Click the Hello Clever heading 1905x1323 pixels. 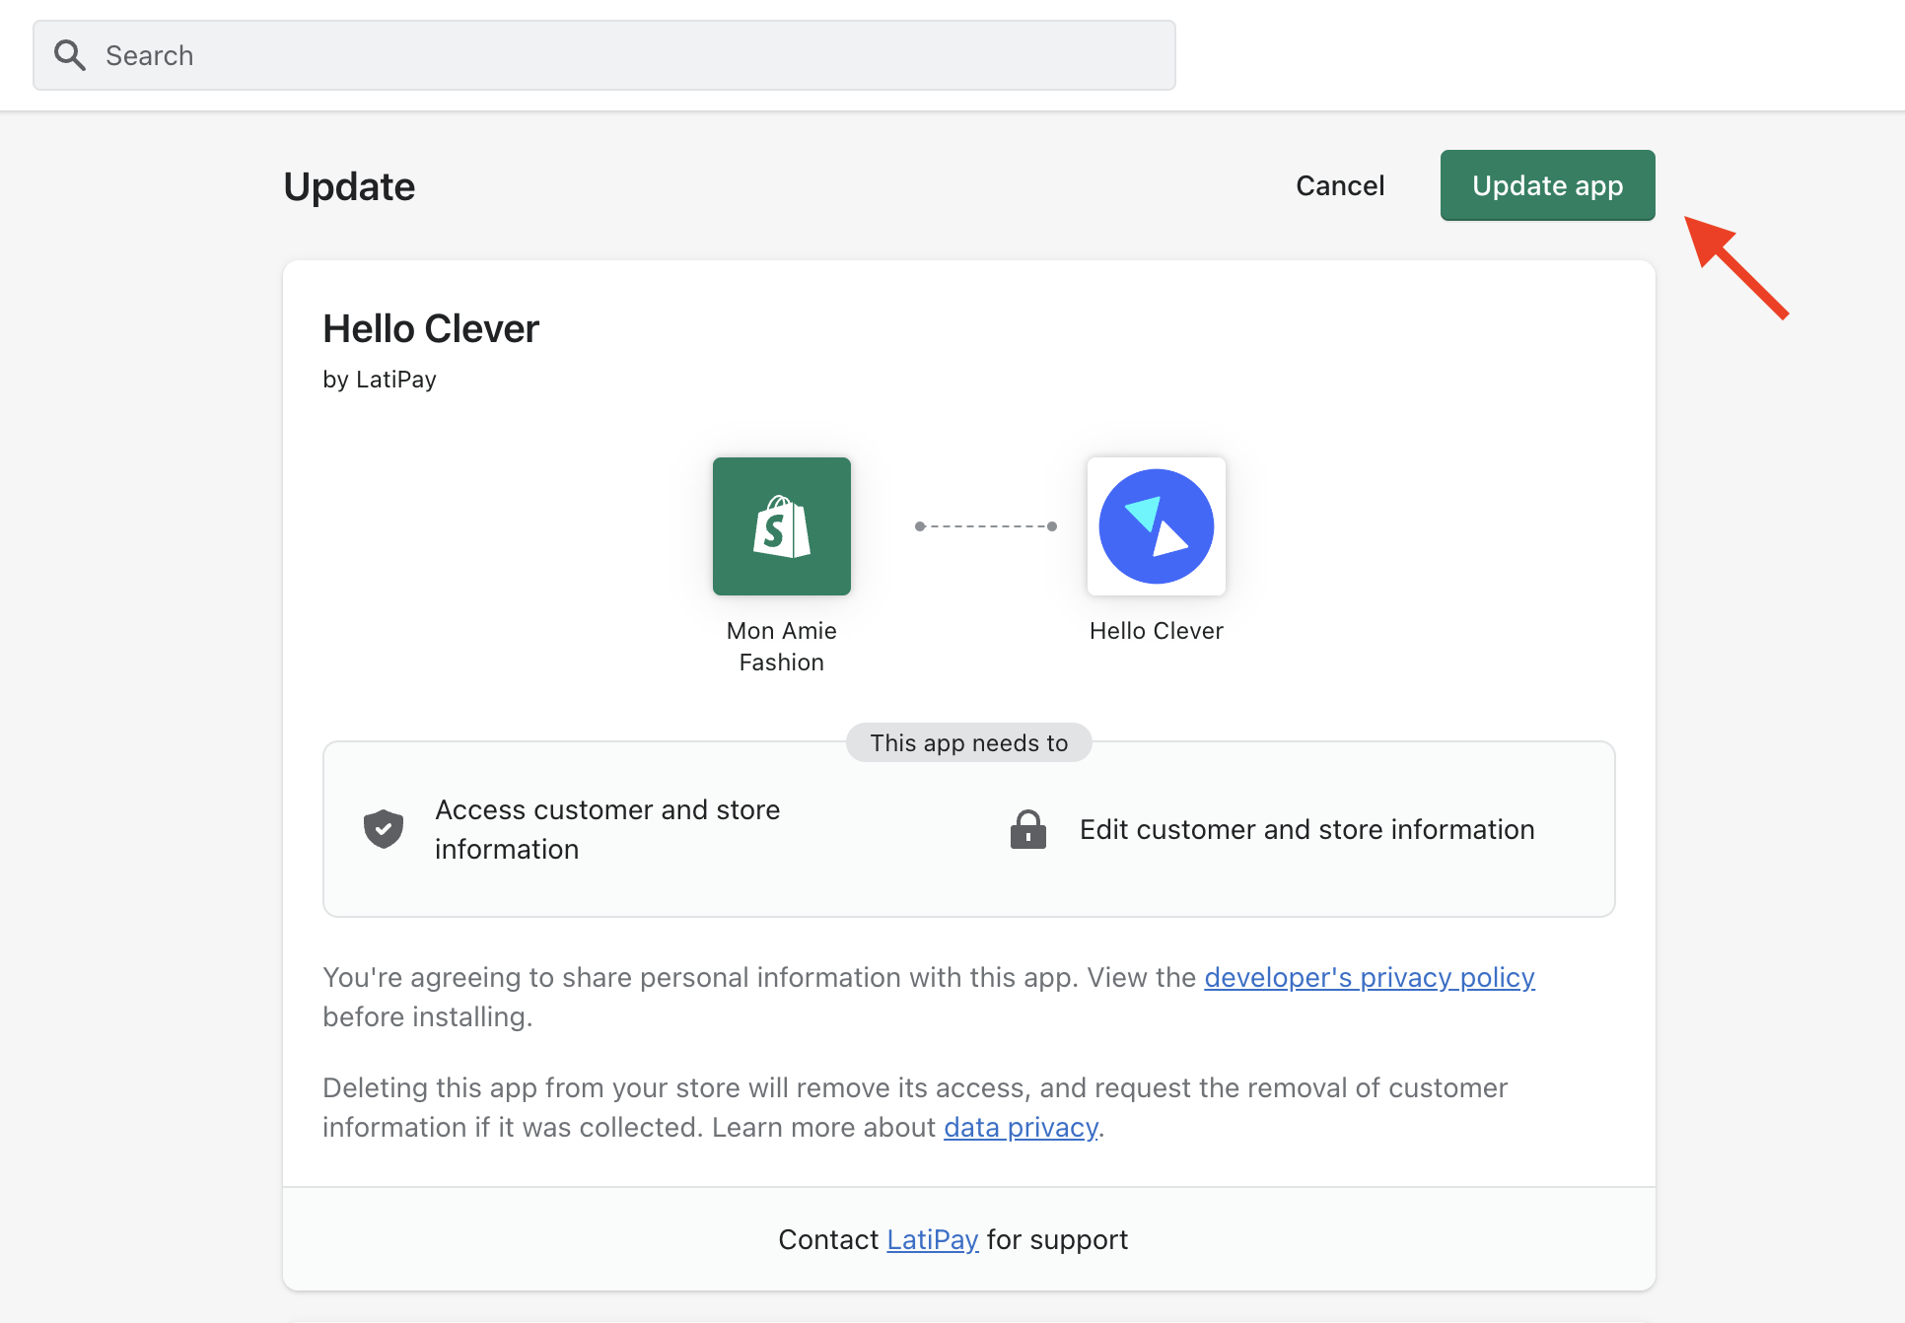point(431,328)
